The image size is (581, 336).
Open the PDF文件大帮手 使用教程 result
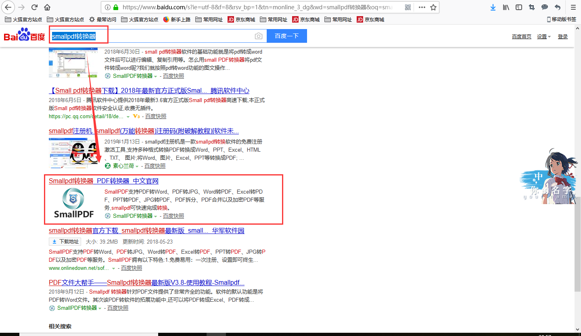click(146, 282)
